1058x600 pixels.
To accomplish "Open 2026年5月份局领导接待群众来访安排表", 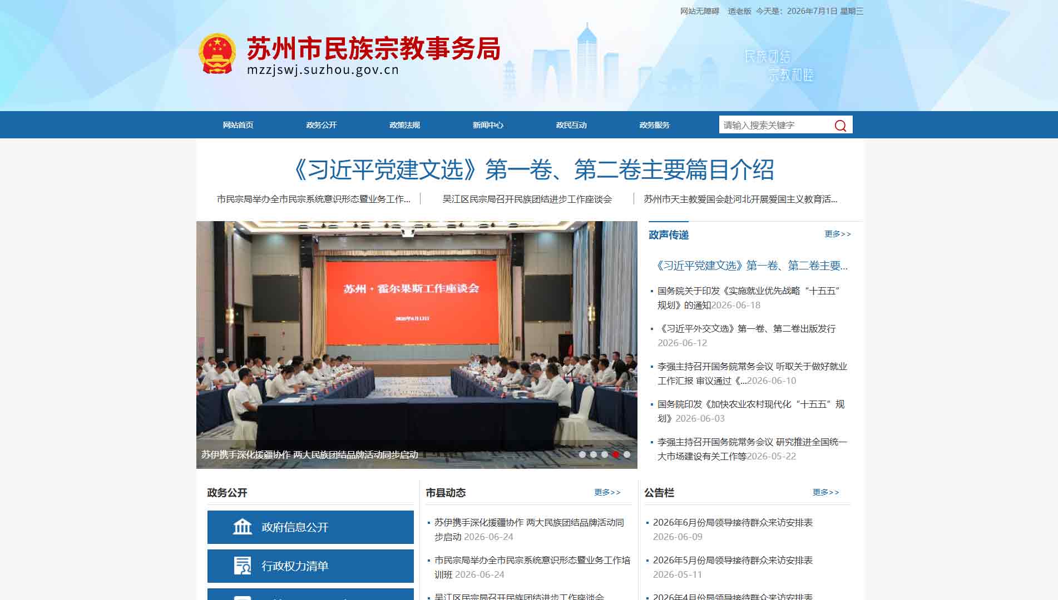I will click(x=733, y=560).
